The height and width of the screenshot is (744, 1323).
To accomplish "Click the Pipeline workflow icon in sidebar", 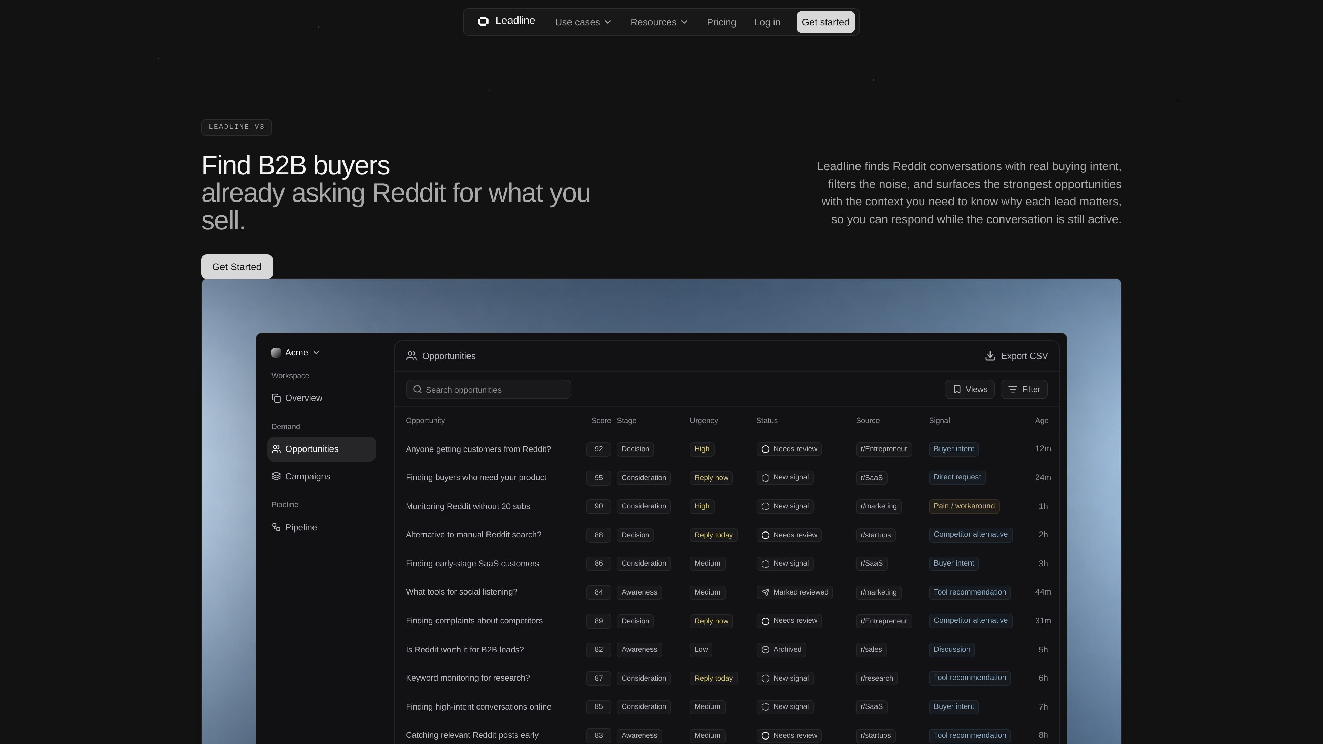I will 276,527.
